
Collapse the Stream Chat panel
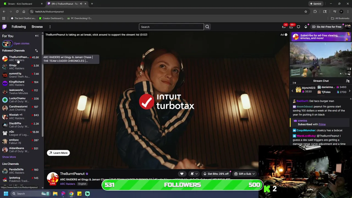(x=294, y=82)
